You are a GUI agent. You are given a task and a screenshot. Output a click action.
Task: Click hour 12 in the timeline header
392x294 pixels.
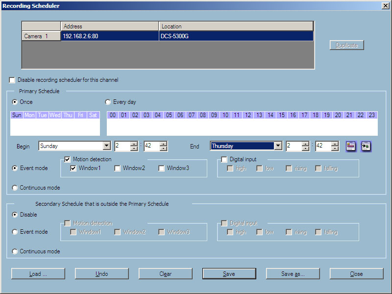(x=248, y=115)
